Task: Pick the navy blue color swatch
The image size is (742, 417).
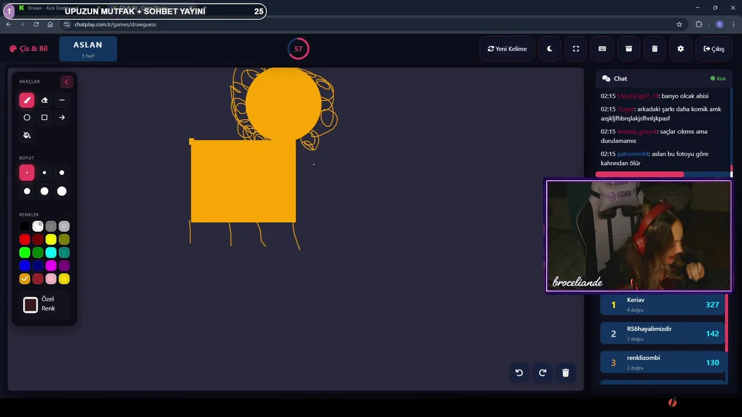Action: 38,266
